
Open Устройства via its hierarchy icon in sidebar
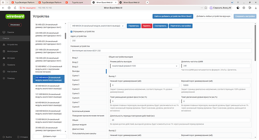coord(4,45)
